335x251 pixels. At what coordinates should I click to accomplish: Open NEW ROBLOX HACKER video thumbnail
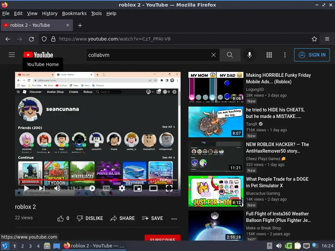point(216,157)
